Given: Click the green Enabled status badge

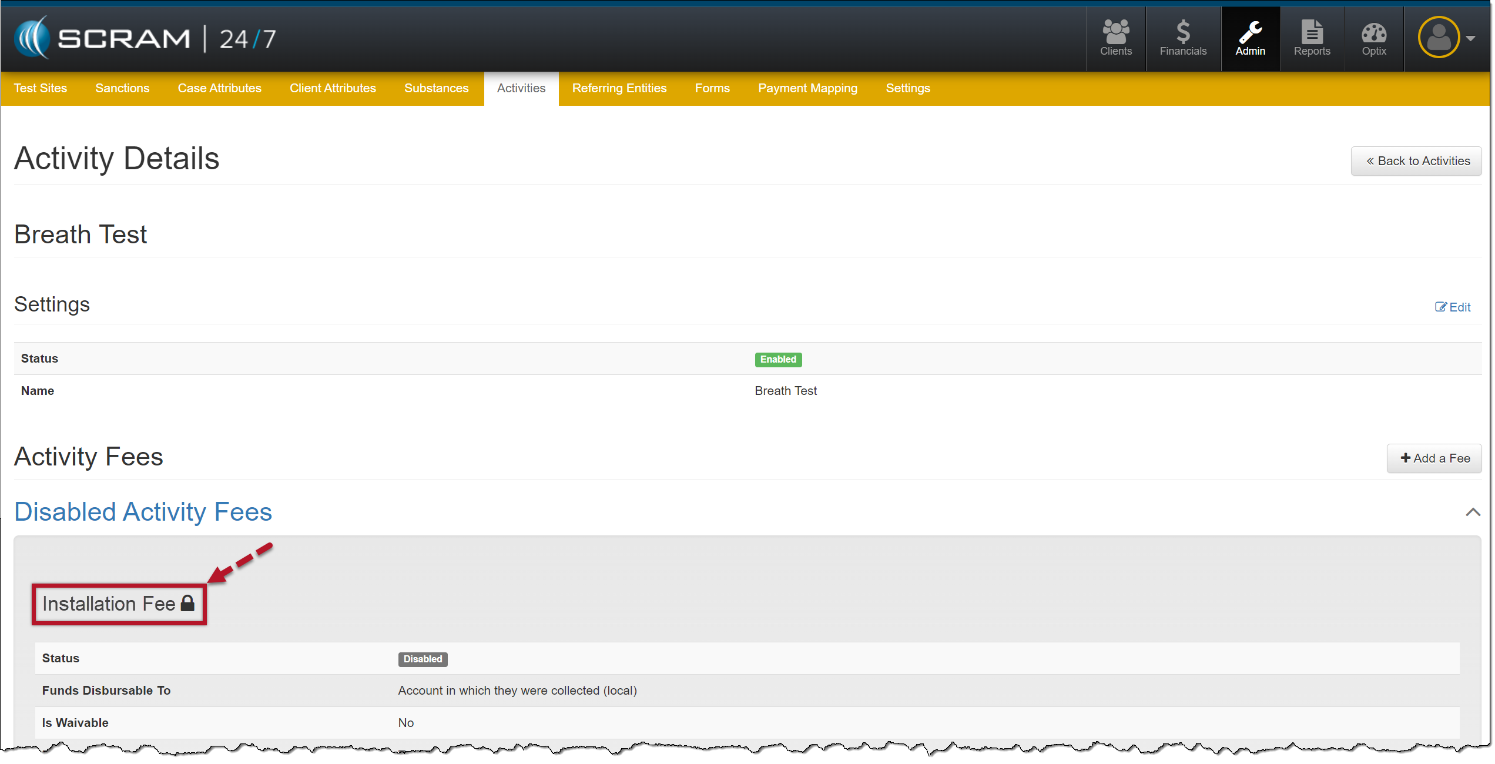Looking at the screenshot, I should (x=777, y=359).
